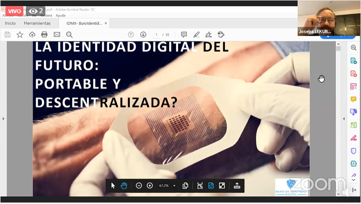Image resolution: width=361 pixels, height=204 pixels.
Task: Collapse the right tools pane arrow
Action: coord(344,119)
